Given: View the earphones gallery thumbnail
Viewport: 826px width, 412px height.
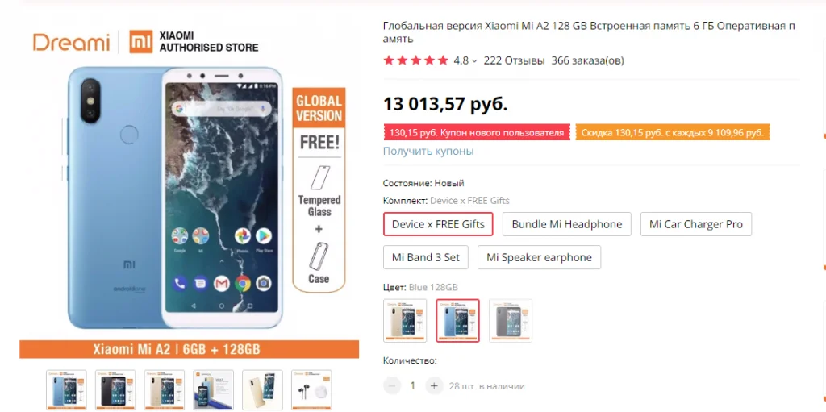Looking at the screenshot, I should coord(311,390).
